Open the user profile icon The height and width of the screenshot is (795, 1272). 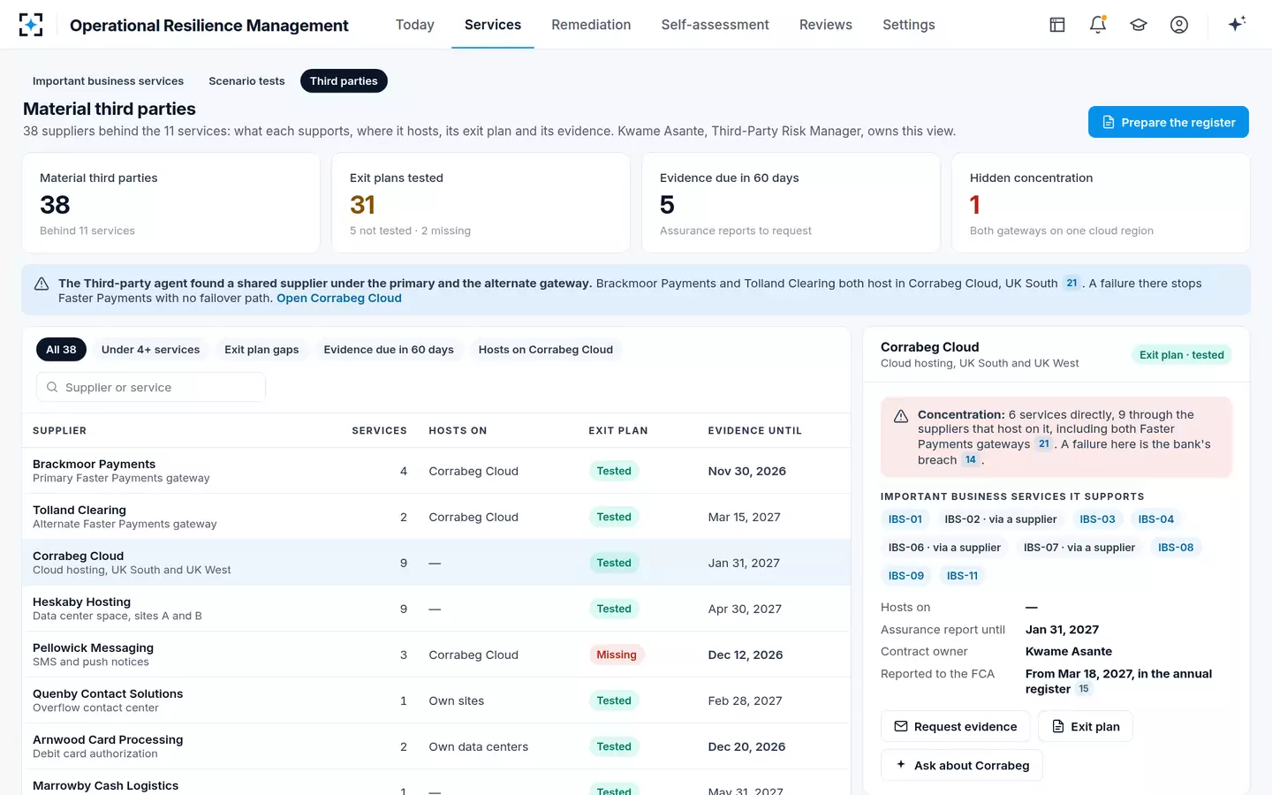coord(1179,25)
